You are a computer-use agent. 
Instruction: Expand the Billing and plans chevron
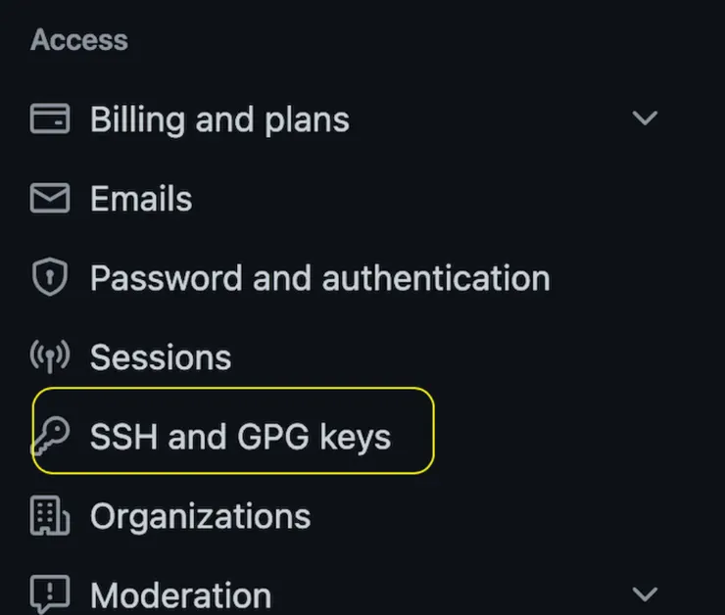point(645,119)
